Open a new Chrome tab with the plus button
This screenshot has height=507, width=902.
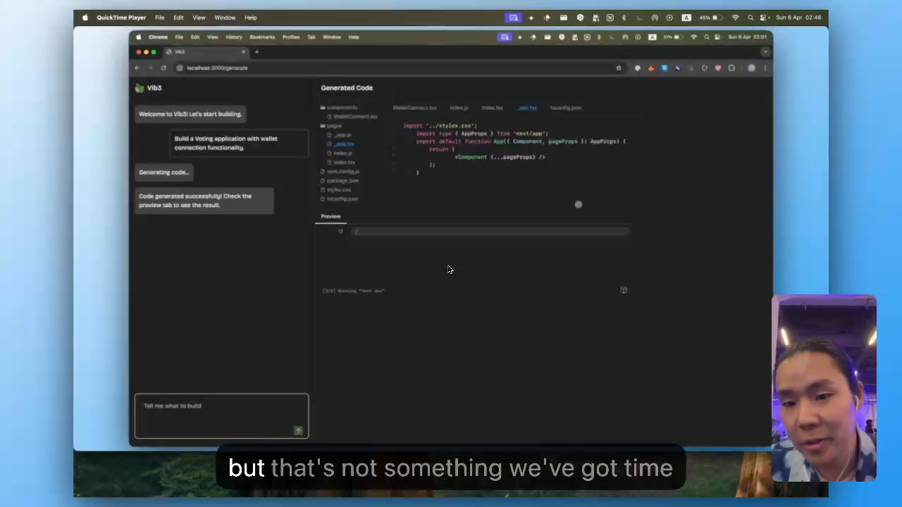[257, 52]
